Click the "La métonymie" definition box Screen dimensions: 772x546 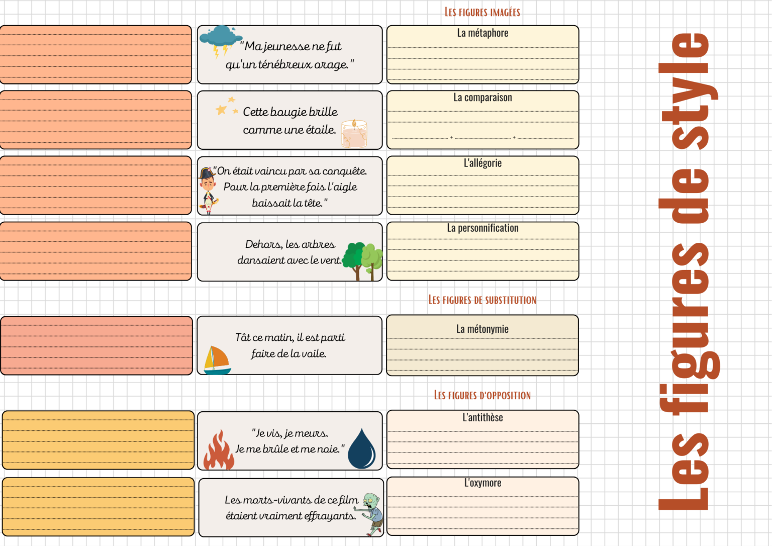point(482,352)
